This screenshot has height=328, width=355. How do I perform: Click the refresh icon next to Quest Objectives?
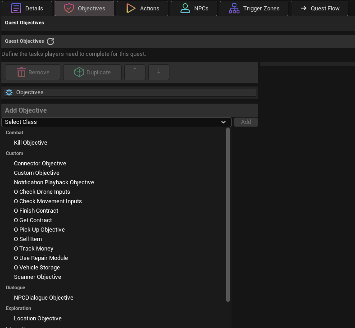click(x=50, y=41)
